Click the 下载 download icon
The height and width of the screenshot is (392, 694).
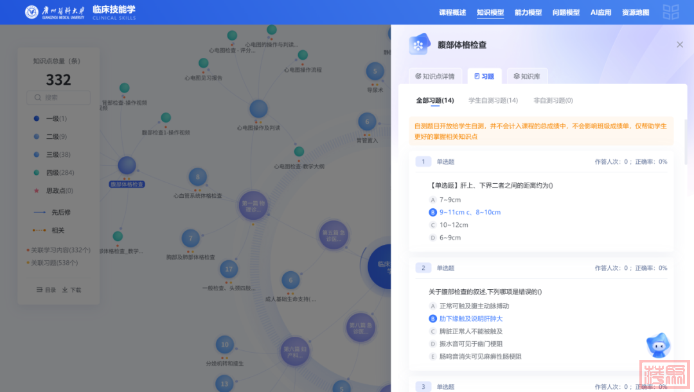65,290
